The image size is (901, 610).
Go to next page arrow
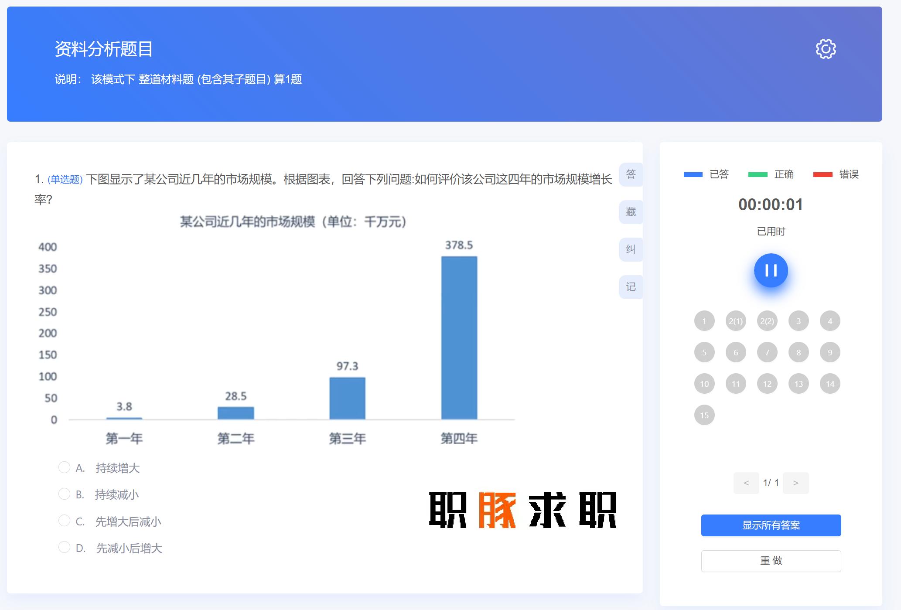coord(796,483)
